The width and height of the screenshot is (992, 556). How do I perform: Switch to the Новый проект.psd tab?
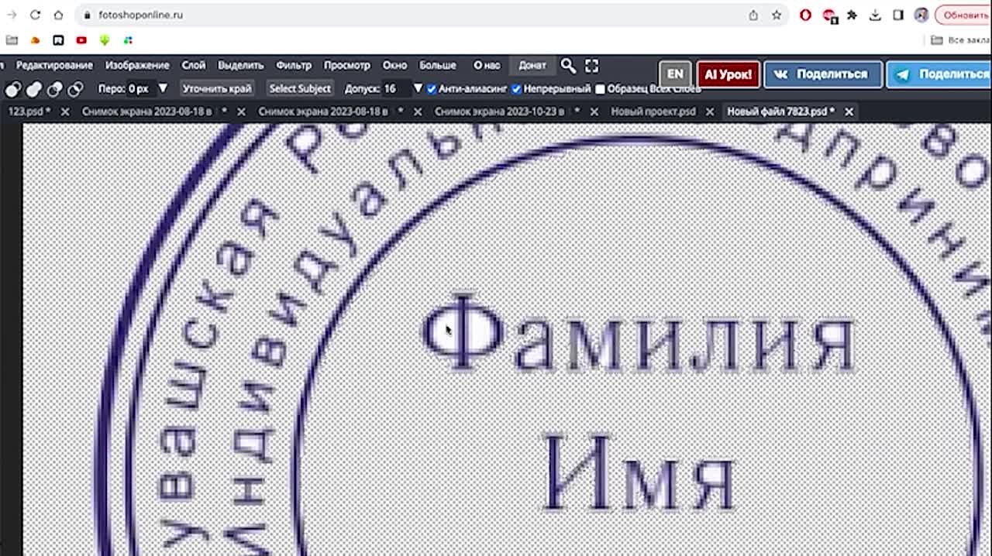pos(653,112)
